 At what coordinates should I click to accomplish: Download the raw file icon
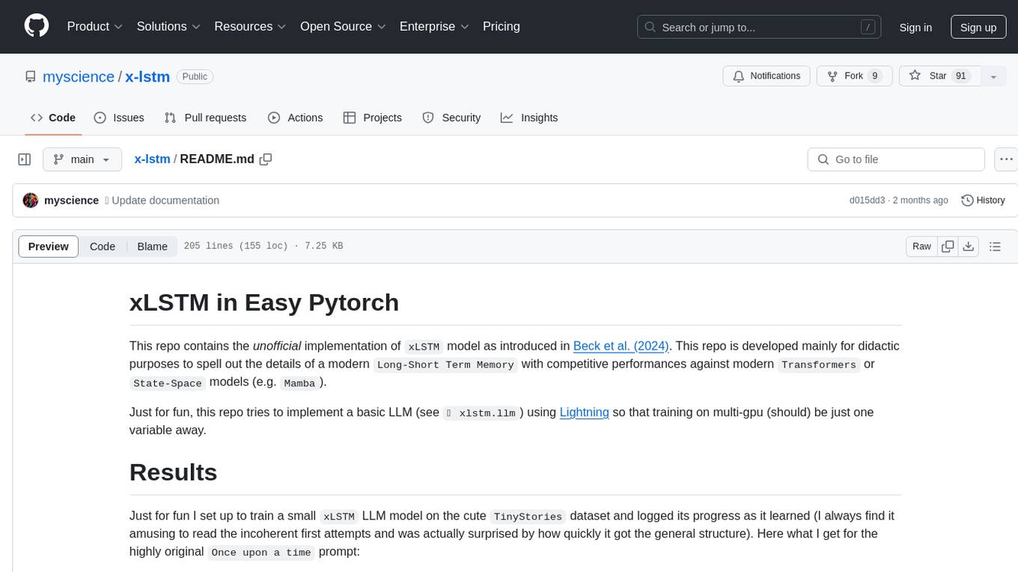[x=968, y=246]
